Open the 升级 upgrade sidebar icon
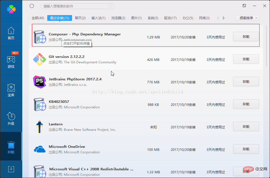Screen dimensions: 270x178 pyautogui.click(x=11, y=118)
